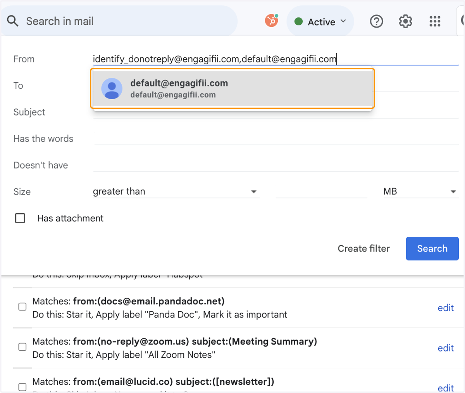This screenshot has height=393, width=465.
Task: Click the from:(email@lucid.co) match text
Action: pos(123,381)
